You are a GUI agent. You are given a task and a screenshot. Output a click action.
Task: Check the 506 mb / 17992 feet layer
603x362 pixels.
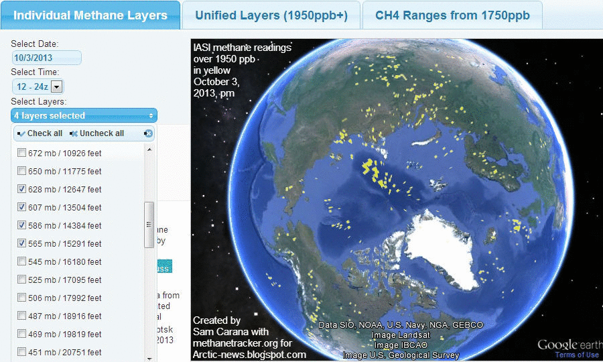tap(21, 298)
